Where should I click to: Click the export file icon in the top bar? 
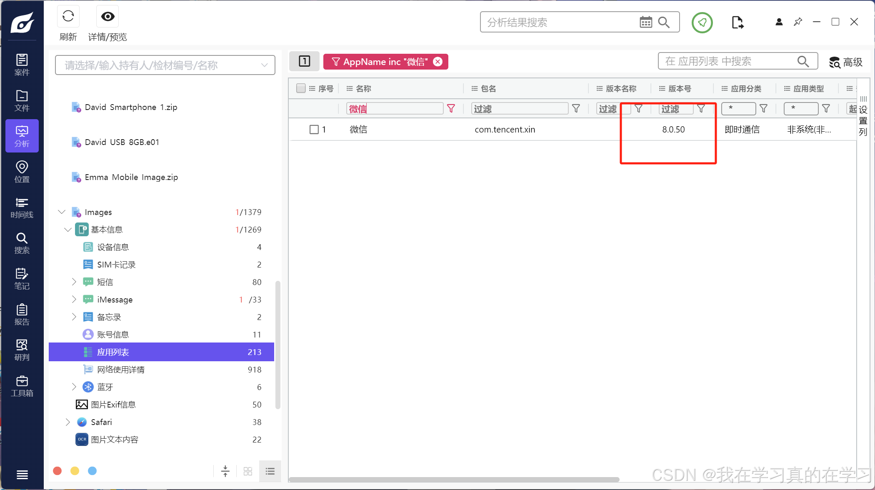coord(737,22)
